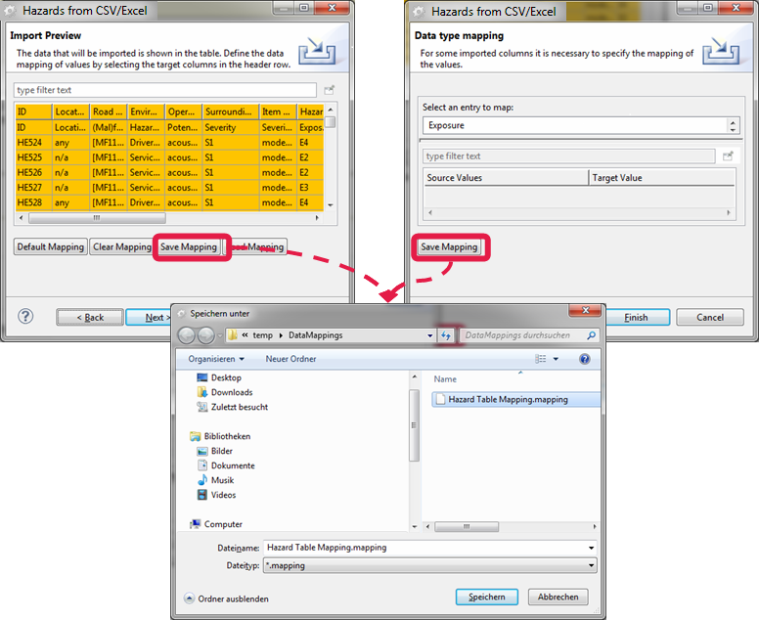Click the Speichern button
Screen dimensions: 759x620
click(x=486, y=598)
